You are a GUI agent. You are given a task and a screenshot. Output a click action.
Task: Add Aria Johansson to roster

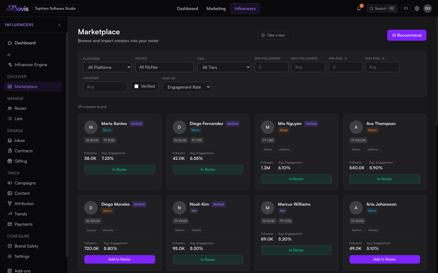point(385,259)
